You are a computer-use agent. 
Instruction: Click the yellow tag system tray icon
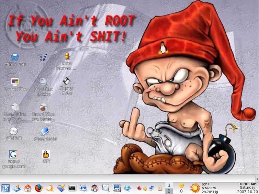click(145, 189)
